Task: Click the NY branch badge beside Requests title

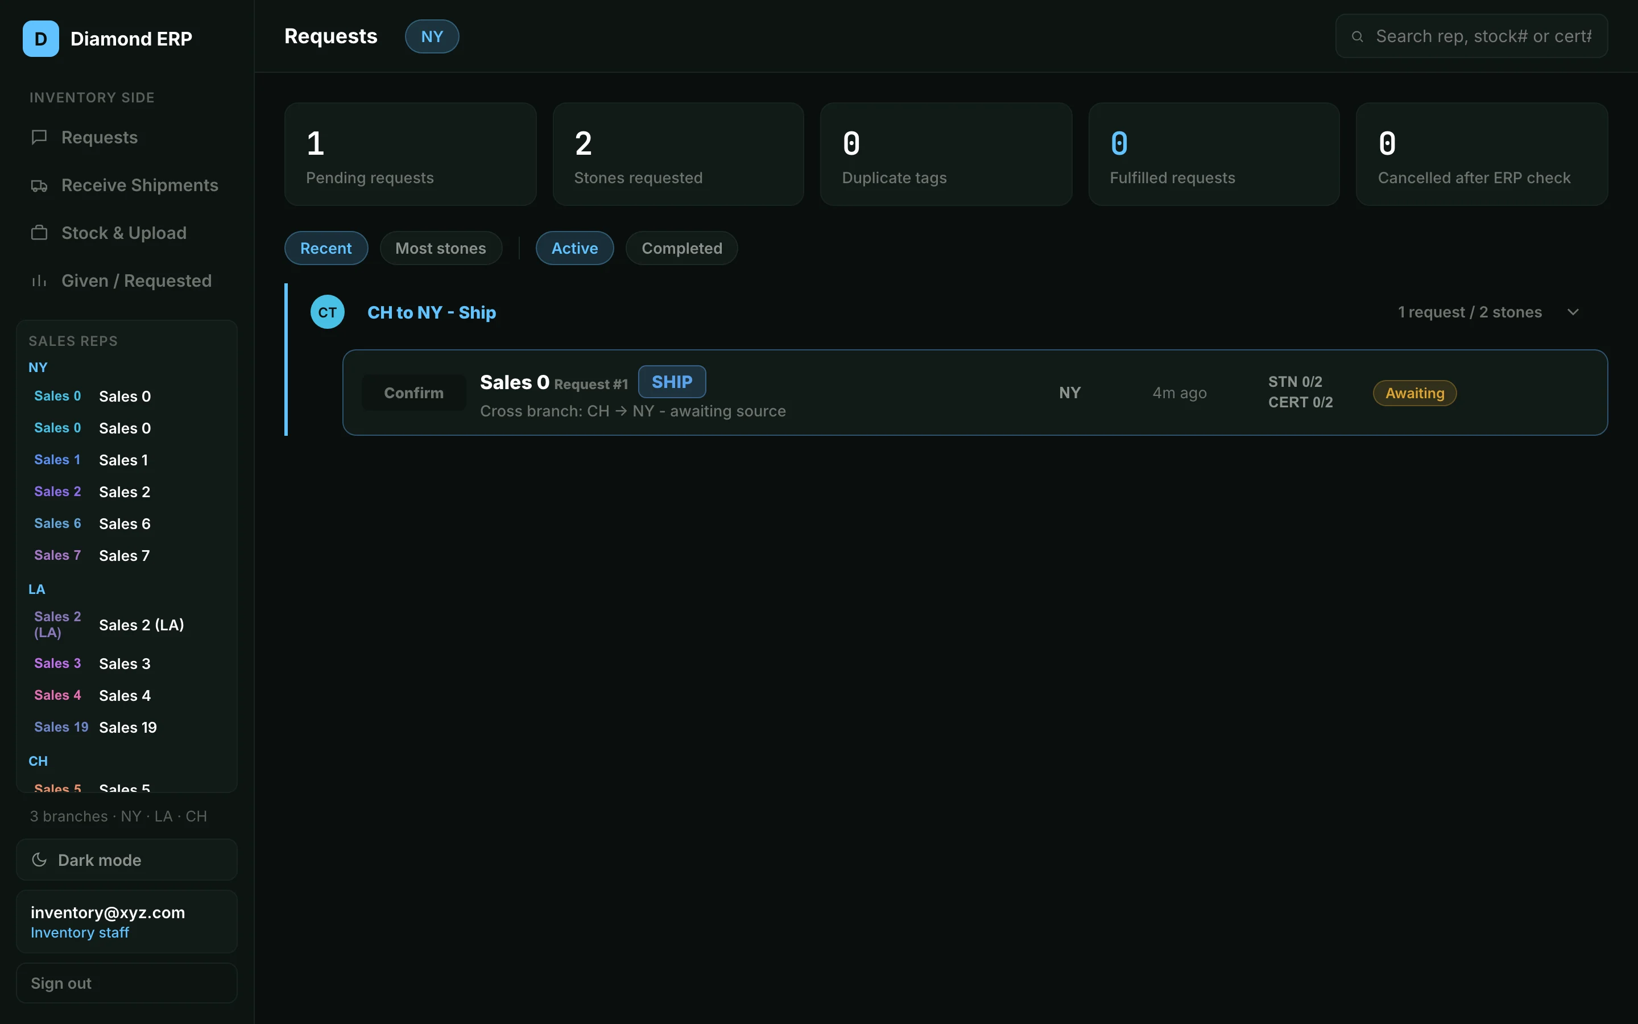Action: click(x=432, y=36)
